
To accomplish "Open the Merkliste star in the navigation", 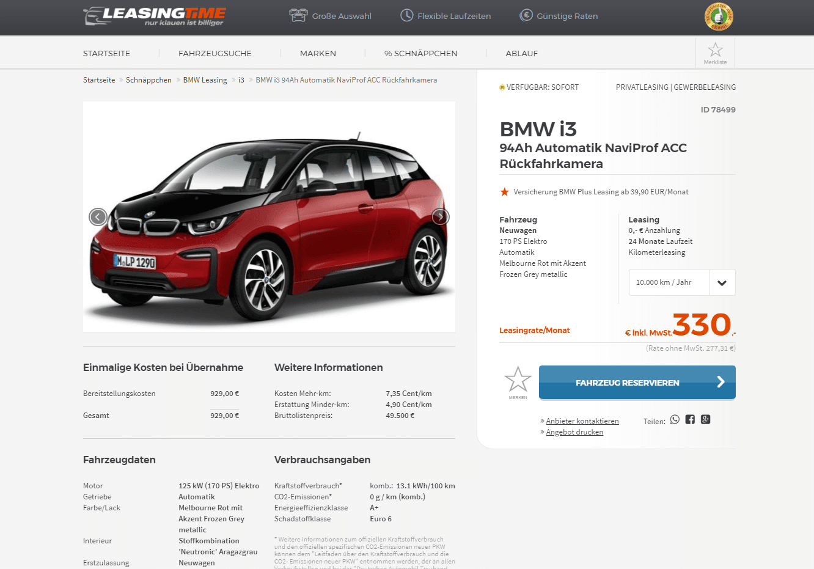I will pos(715,53).
